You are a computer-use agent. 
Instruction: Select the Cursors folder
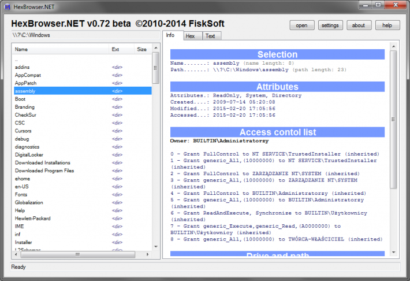point(83,131)
